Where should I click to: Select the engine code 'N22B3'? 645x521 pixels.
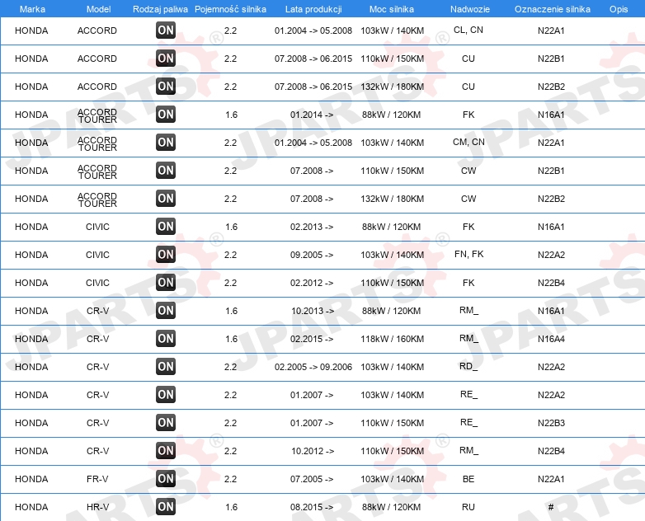[x=551, y=423]
